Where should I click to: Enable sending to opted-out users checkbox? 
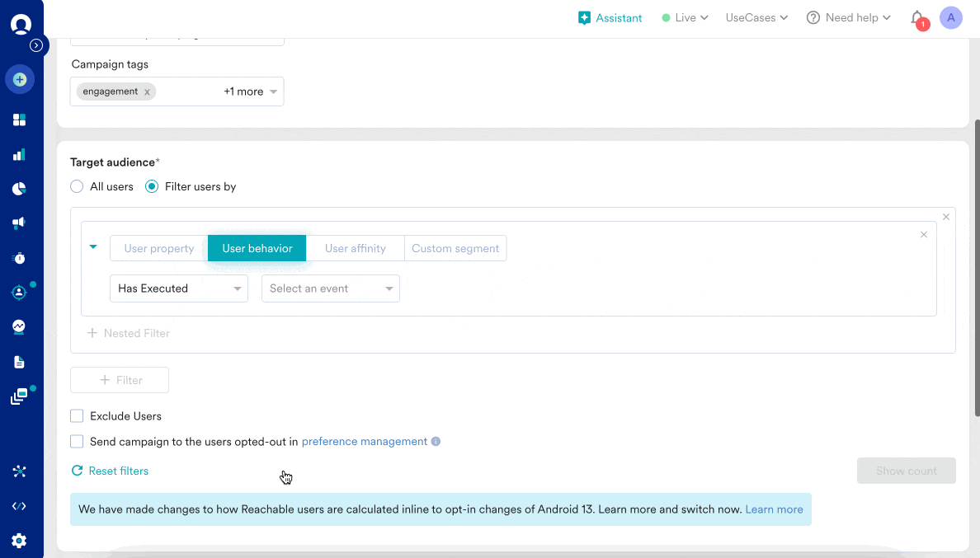pyautogui.click(x=77, y=441)
